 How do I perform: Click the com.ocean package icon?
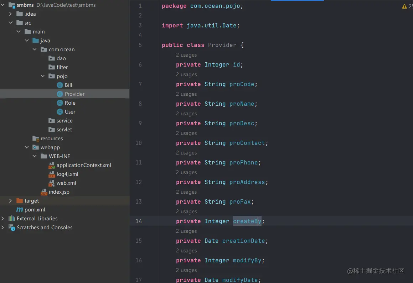point(44,50)
